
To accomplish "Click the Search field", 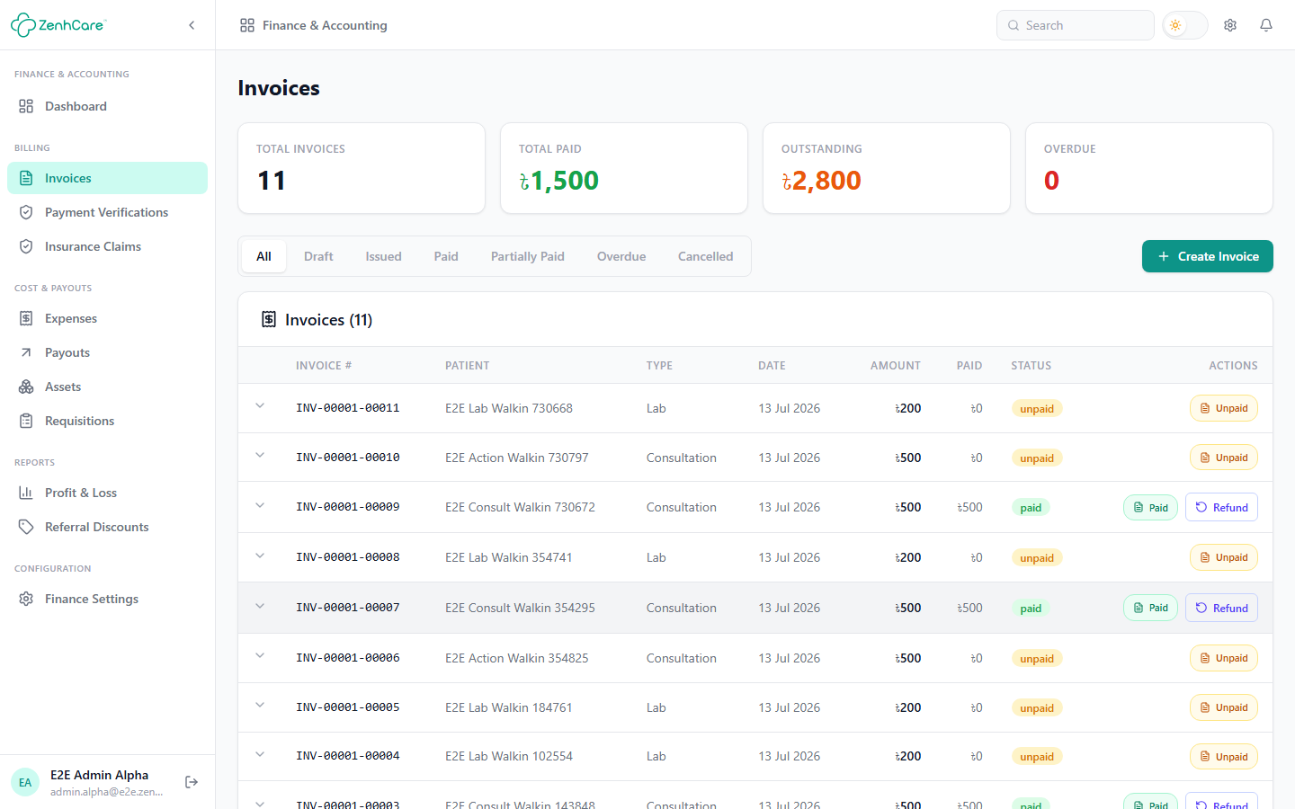I will click(x=1076, y=25).
